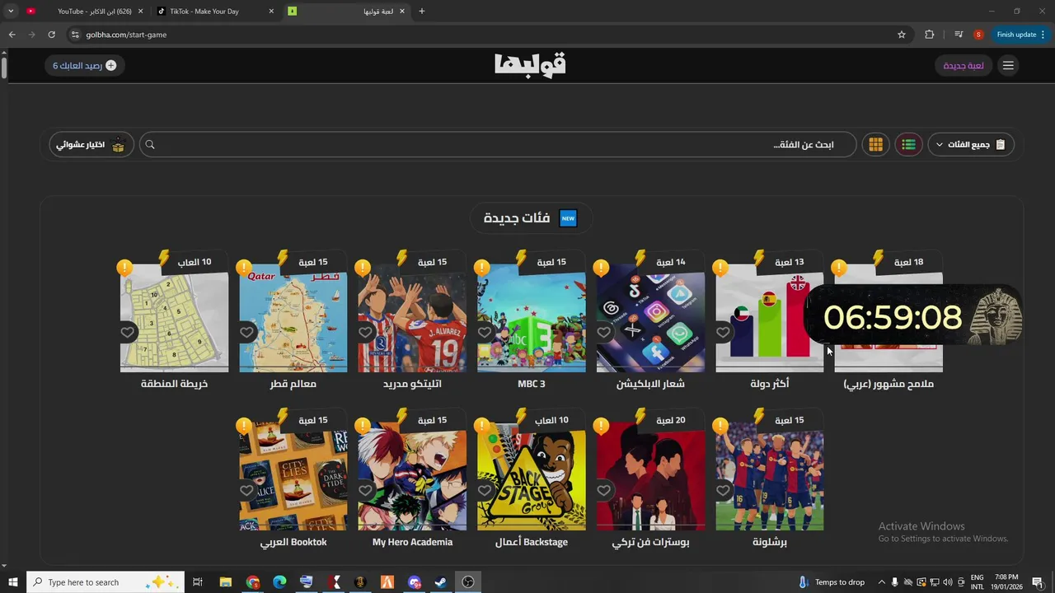Reload the golbha.com page
Image resolution: width=1055 pixels, height=593 pixels.
coord(51,35)
